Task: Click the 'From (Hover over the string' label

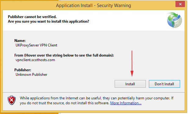Action: 64,55
